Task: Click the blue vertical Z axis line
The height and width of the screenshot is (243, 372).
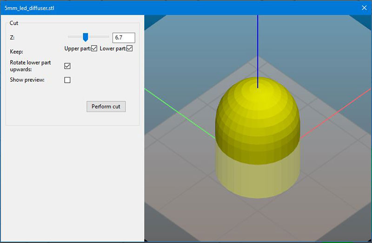Action: click(257, 46)
